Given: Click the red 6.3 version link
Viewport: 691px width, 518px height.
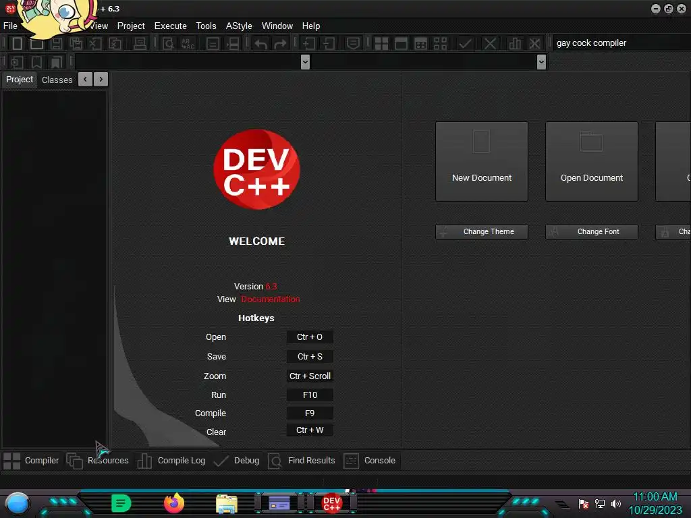Looking at the screenshot, I should (x=271, y=286).
